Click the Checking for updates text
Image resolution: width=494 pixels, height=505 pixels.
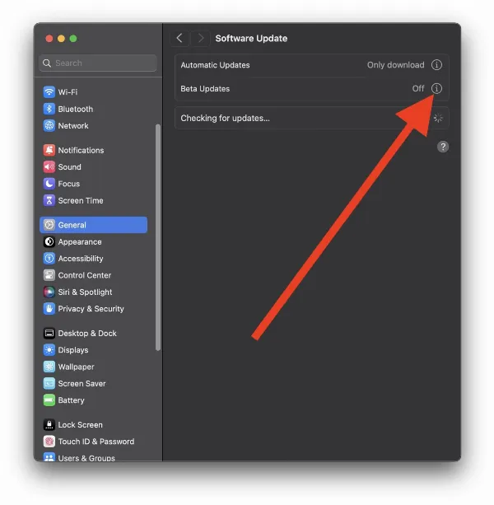pyautogui.click(x=225, y=118)
